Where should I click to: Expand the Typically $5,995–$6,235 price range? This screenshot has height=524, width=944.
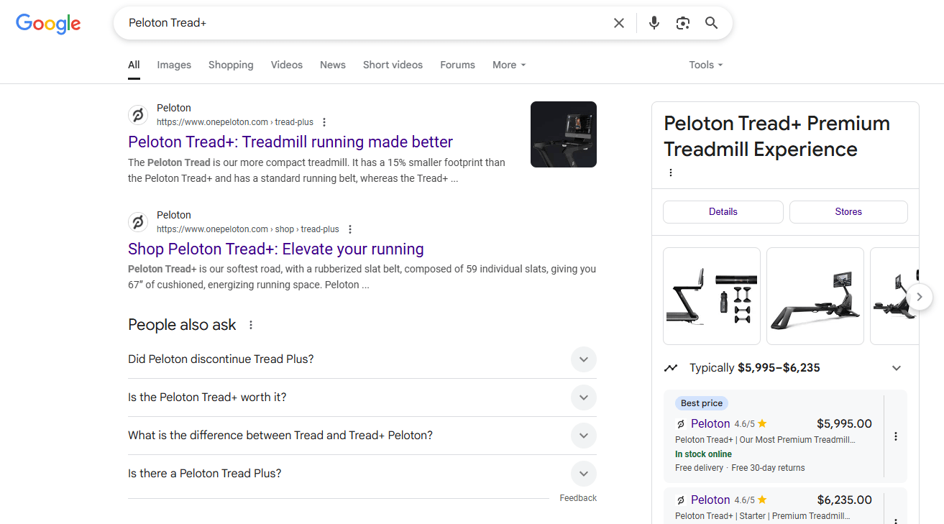897,368
